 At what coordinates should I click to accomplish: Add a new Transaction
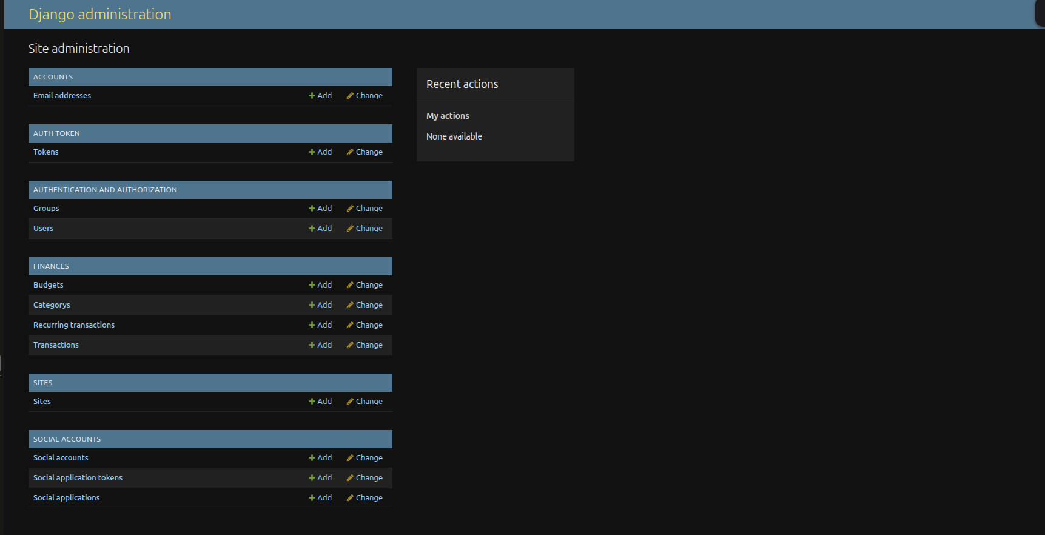320,345
